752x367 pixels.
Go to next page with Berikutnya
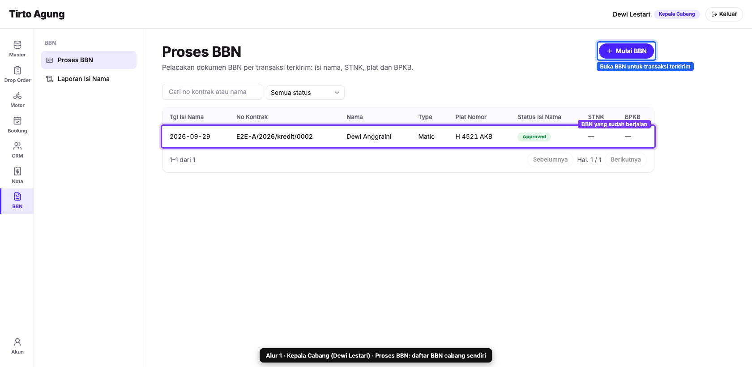point(626,160)
